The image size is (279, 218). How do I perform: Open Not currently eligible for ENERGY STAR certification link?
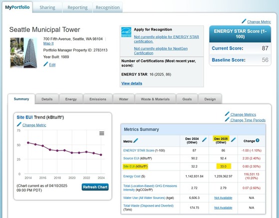click(166, 39)
